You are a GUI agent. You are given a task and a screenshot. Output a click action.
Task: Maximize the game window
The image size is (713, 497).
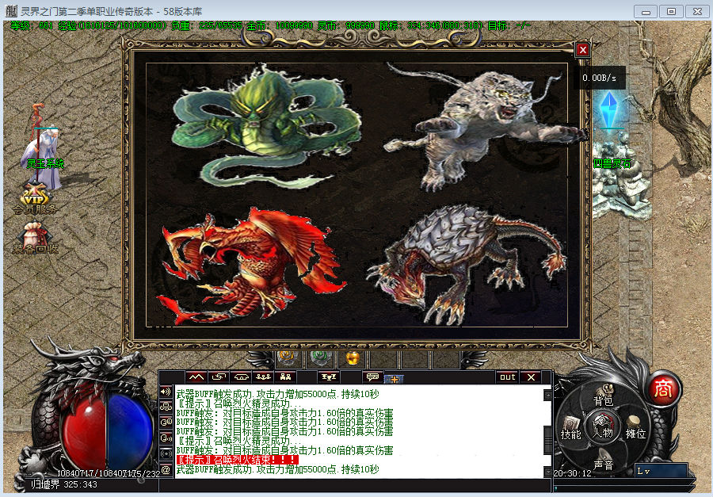click(671, 11)
